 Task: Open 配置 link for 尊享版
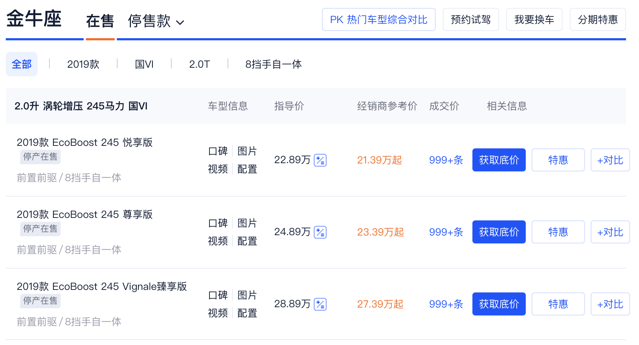pos(247,241)
